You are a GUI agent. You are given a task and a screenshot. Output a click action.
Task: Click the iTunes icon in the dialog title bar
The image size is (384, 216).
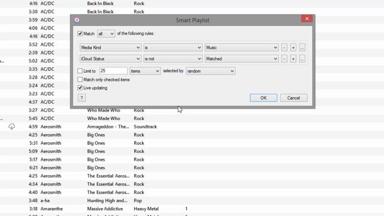click(77, 20)
